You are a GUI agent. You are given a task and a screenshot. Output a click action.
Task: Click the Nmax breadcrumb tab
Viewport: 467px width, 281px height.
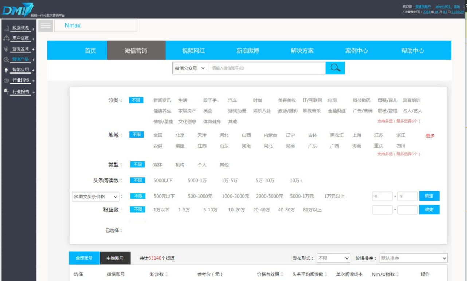[x=96, y=25]
